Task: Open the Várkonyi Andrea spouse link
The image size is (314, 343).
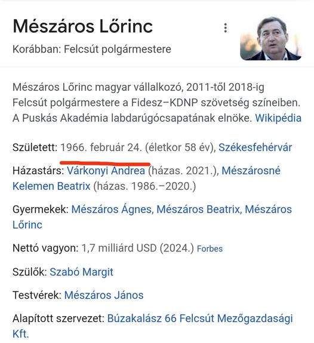Action: 106,171
